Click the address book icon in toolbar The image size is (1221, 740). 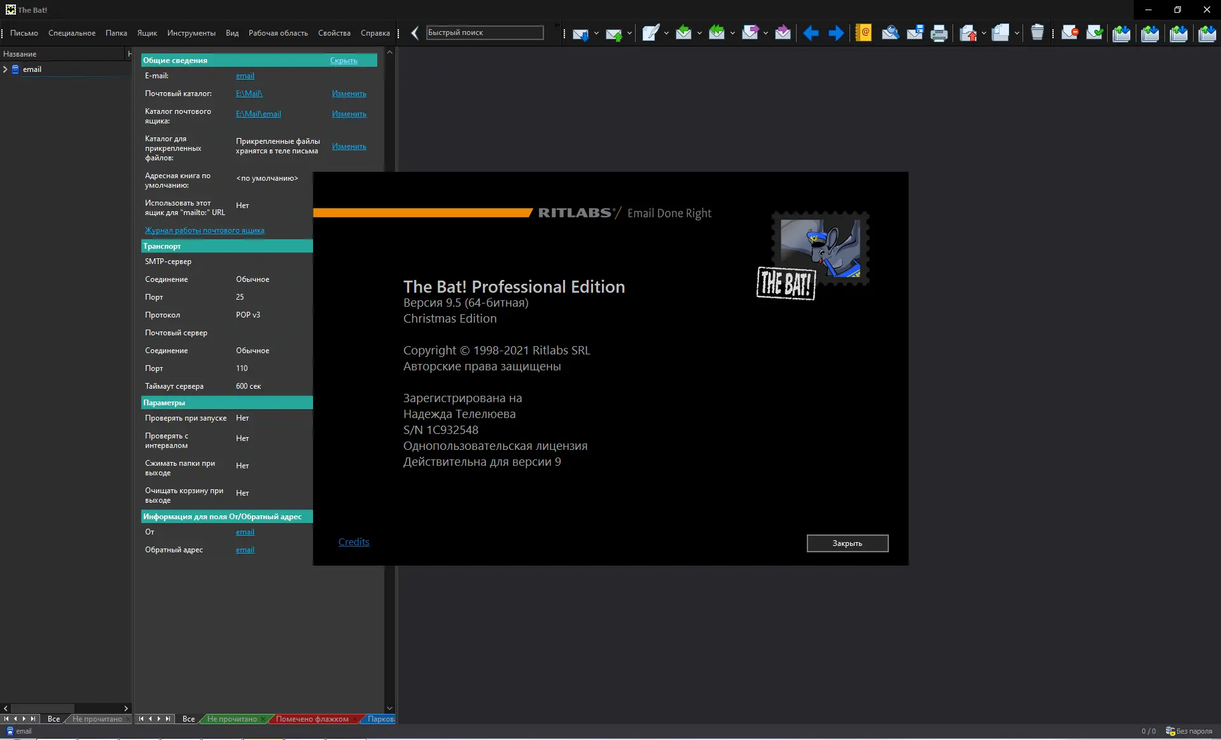point(863,33)
